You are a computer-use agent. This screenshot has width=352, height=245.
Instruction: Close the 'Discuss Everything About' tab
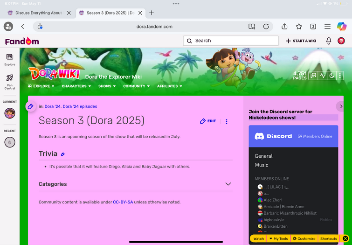click(69, 13)
